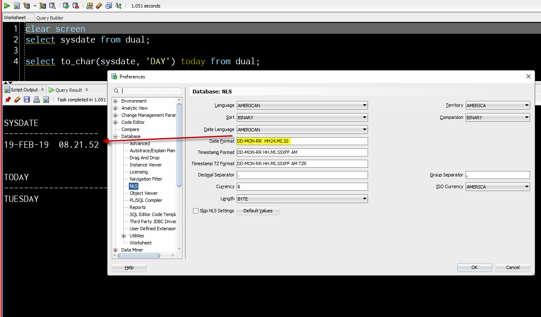Select Advanced under Database
Screen dimensions: 541x317
click(x=140, y=143)
